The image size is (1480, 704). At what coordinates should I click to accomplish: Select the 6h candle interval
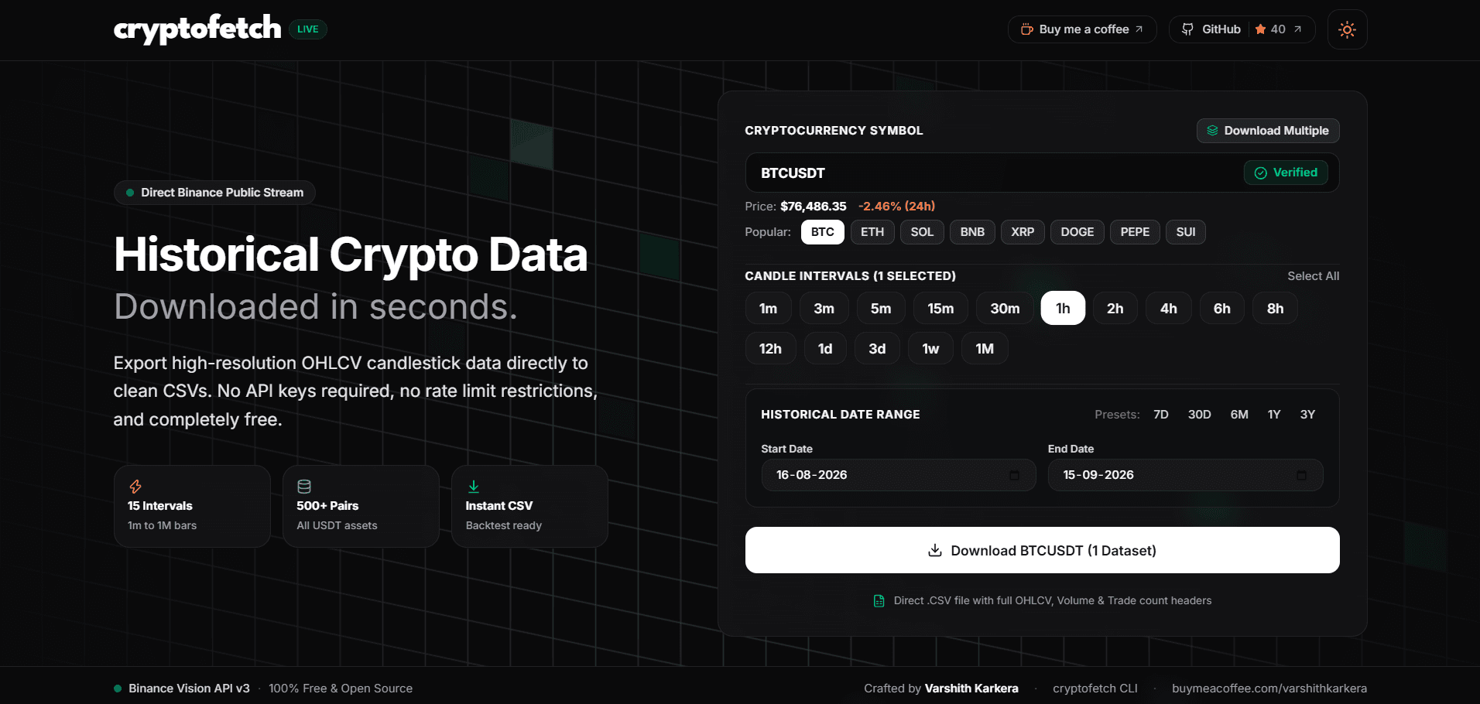click(1221, 309)
